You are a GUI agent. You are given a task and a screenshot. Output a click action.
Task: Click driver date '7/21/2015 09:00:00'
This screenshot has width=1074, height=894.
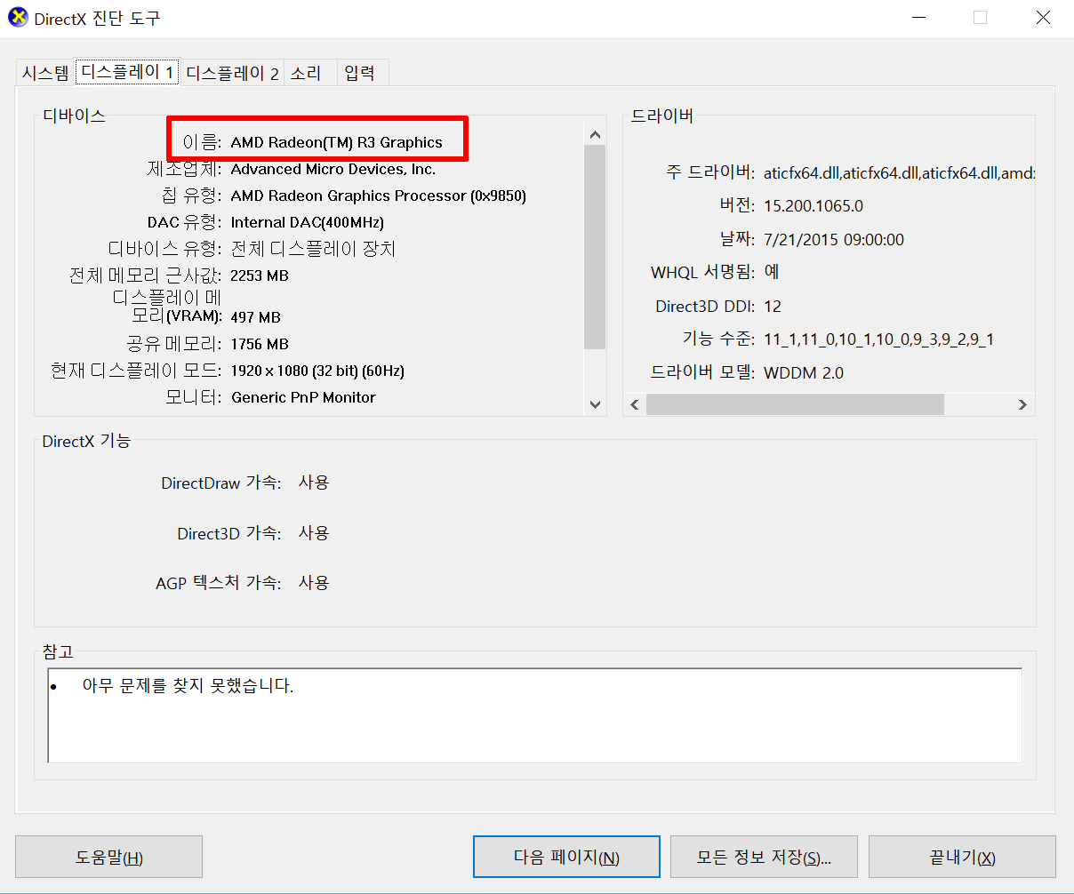click(x=834, y=239)
